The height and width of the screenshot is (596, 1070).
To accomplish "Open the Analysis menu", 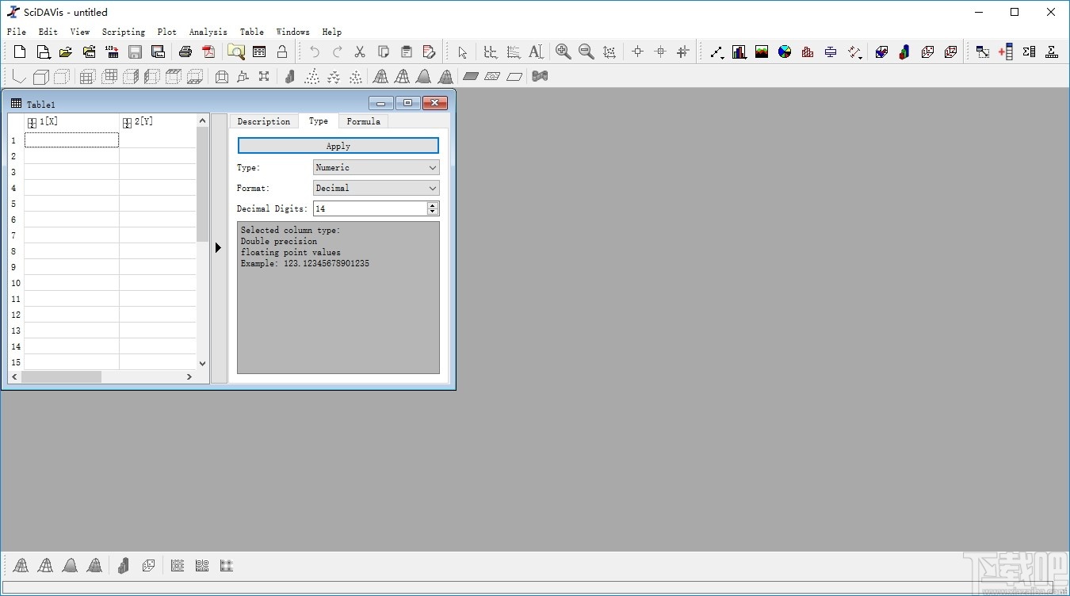I will tap(208, 32).
